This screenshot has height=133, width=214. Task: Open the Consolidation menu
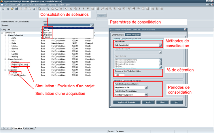(x=41, y=5)
